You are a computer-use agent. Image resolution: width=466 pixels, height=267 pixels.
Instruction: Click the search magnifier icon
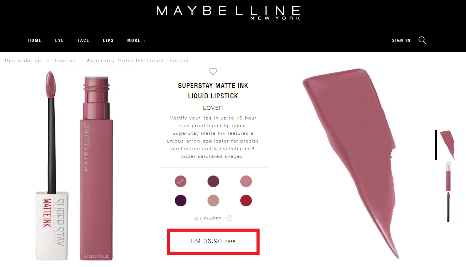pyautogui.click(x=422, y=40)
